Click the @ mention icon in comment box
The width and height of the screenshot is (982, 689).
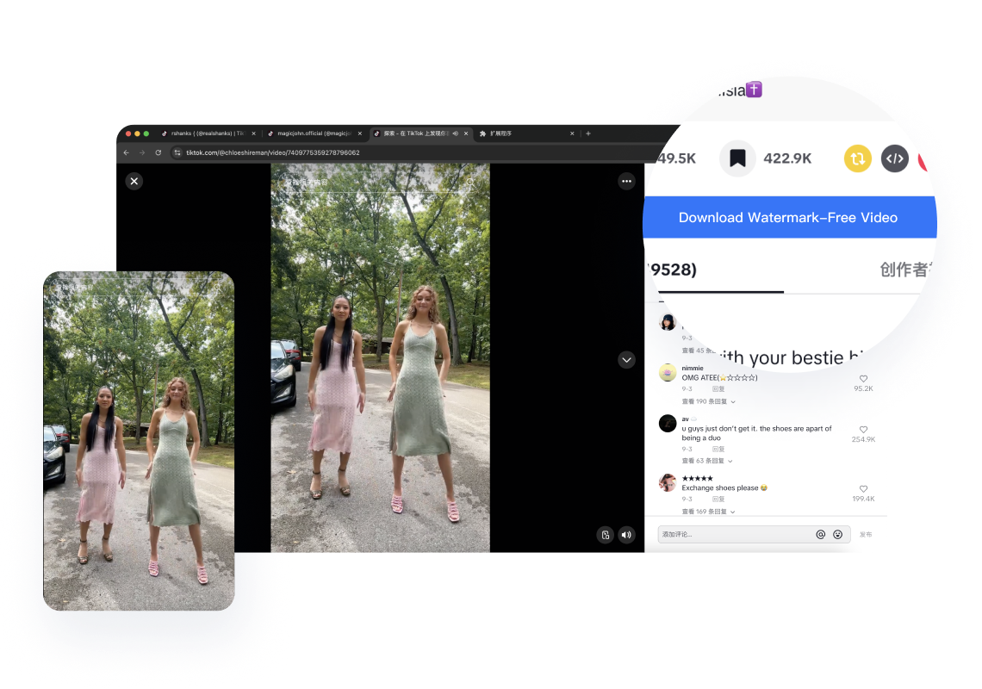click(820, 535)
